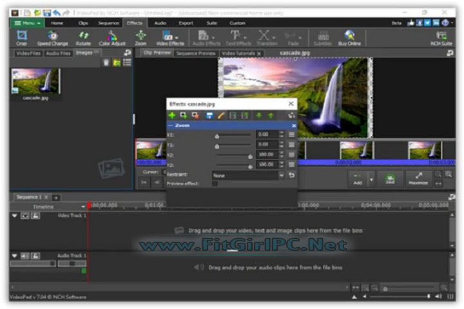
Task: Mute Audio Track 1 speaker toggle
Action: [25, 256]
